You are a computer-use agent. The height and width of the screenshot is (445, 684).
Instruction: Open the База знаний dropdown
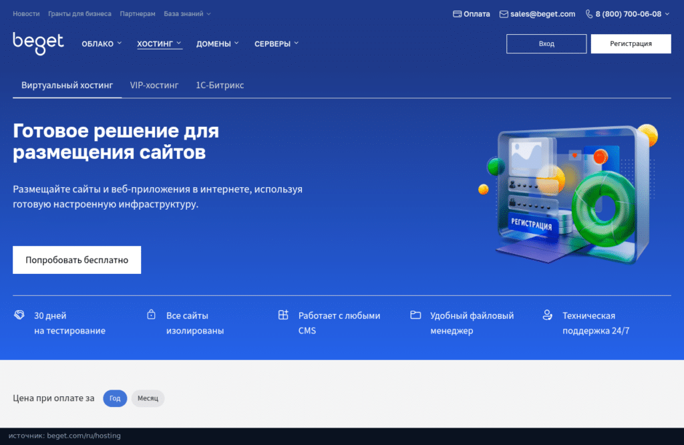point(187,14)
